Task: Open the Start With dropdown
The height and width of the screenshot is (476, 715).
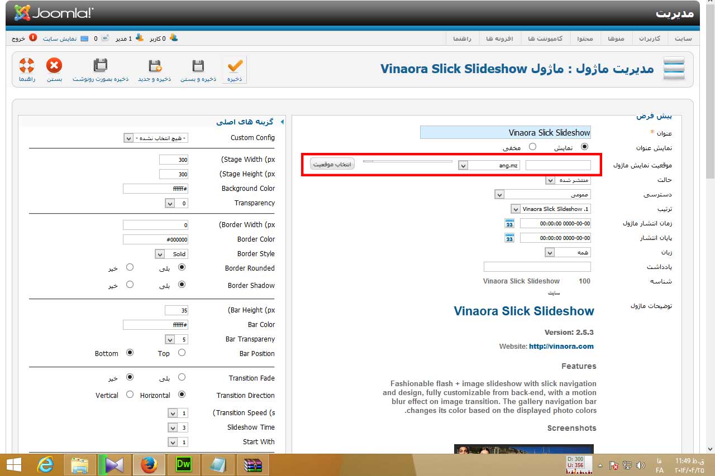Action: (178, 442)
